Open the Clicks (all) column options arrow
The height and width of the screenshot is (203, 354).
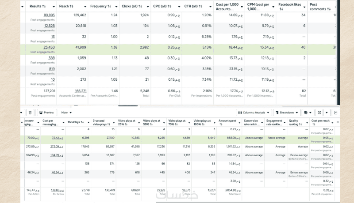click(147, 7)
